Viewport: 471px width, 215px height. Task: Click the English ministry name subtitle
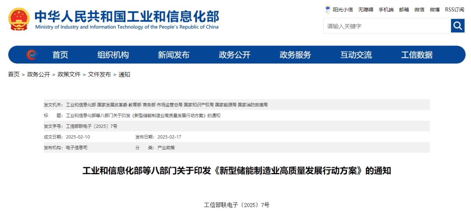point(127,27)
